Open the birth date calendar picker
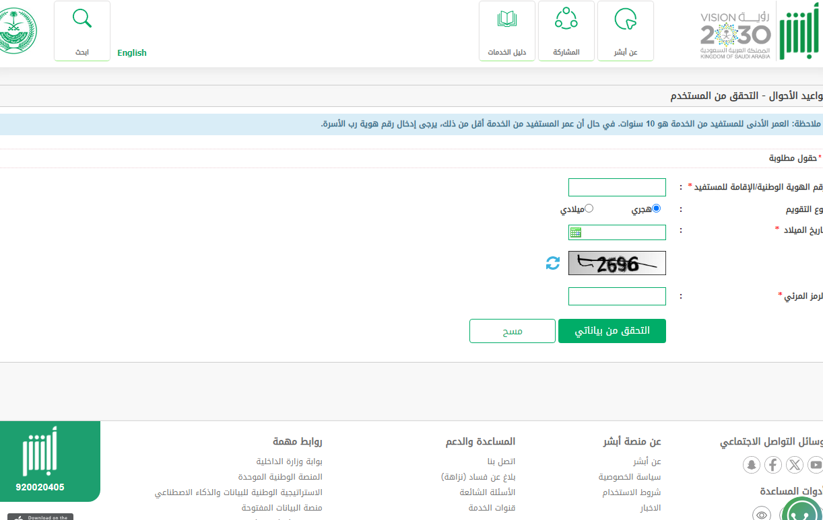Image resolution: width=823 pixels, height=520 pixels. 576,233
